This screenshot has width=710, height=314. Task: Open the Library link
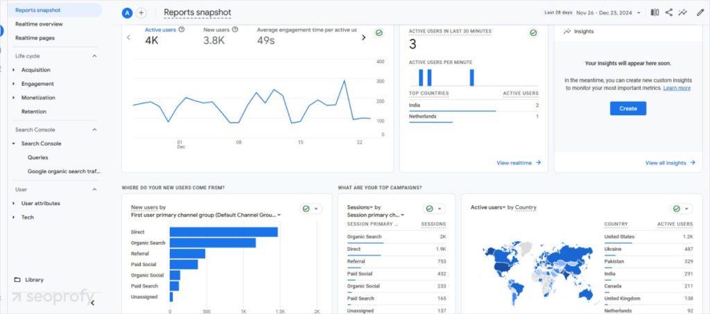click(35, 280)
